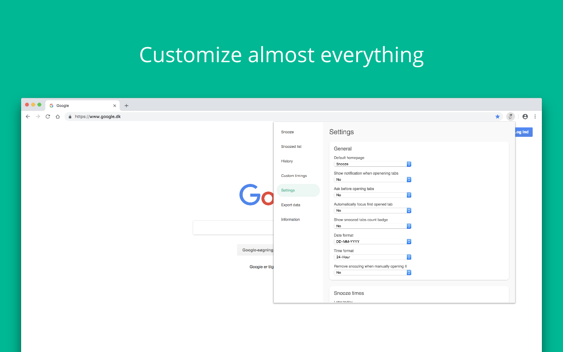Click the blue bookmark star
The image size is (563, 352).
coord(497,117)
